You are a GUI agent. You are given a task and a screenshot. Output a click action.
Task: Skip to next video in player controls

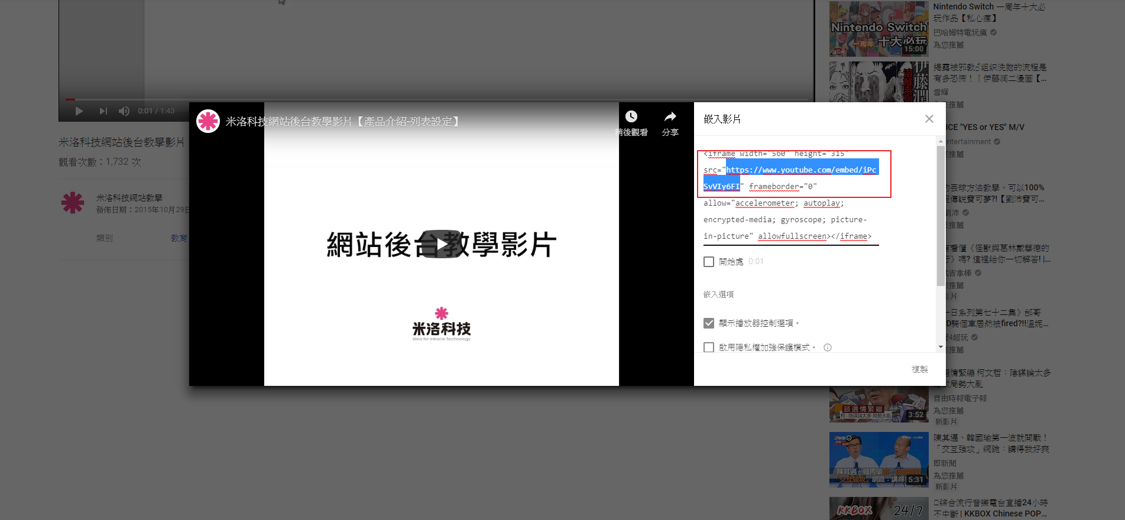[103, 111]
